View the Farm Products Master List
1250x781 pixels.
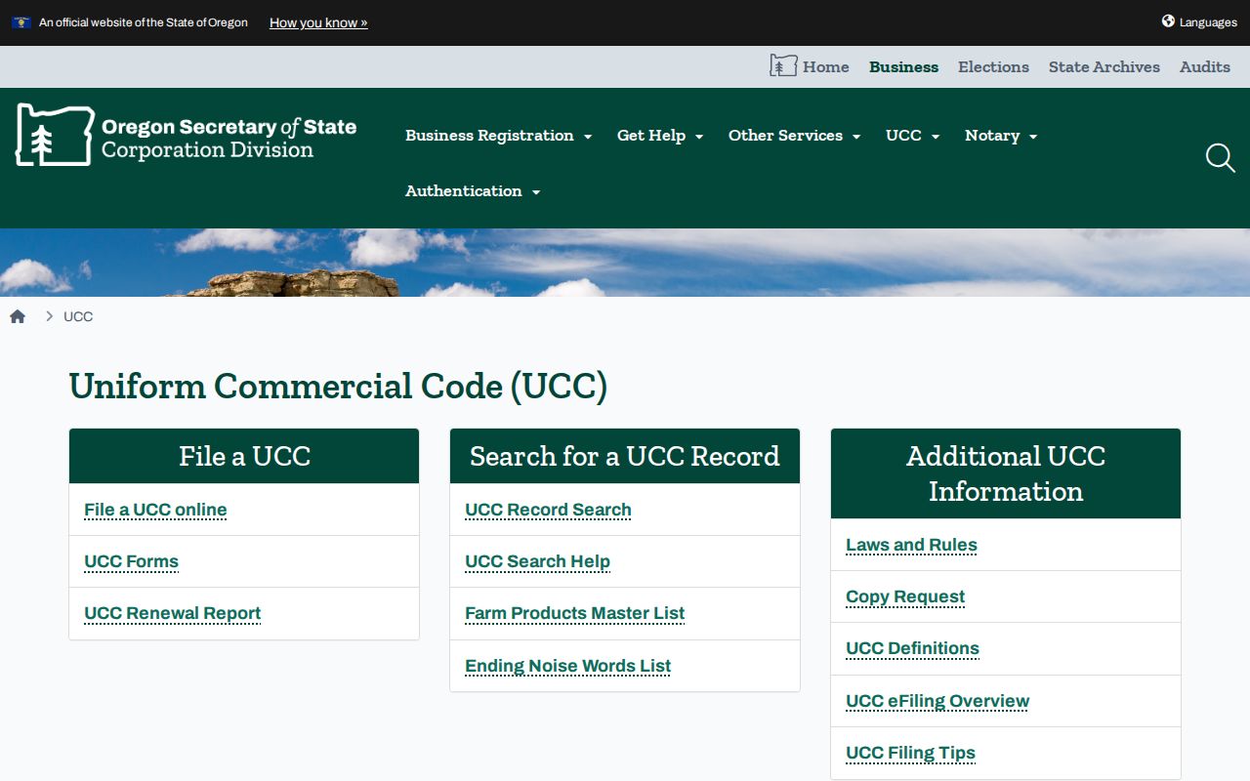click(574, 613)
